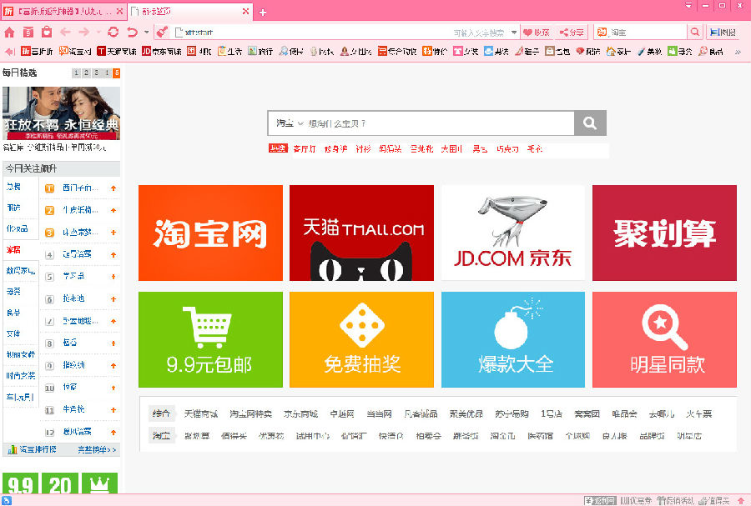Viewport: 751px width, 506px height.
Task: Open the 免费抽奖 dice tile
Action: (361, 339)
